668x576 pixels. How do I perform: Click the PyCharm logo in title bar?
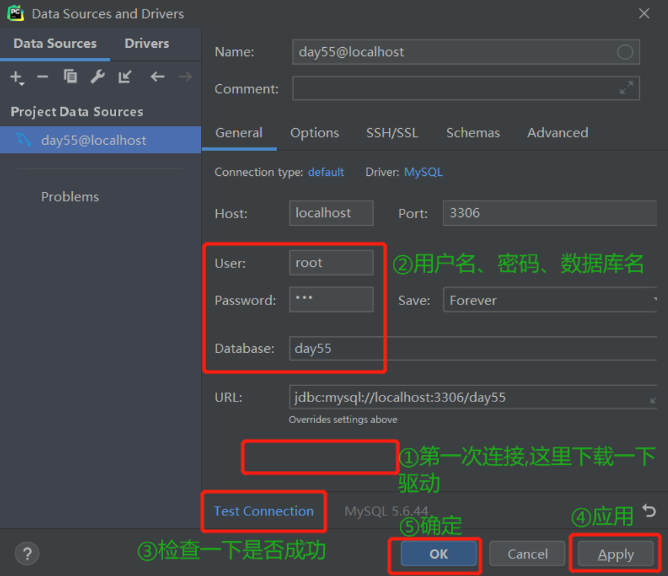[x=16, y=13]
